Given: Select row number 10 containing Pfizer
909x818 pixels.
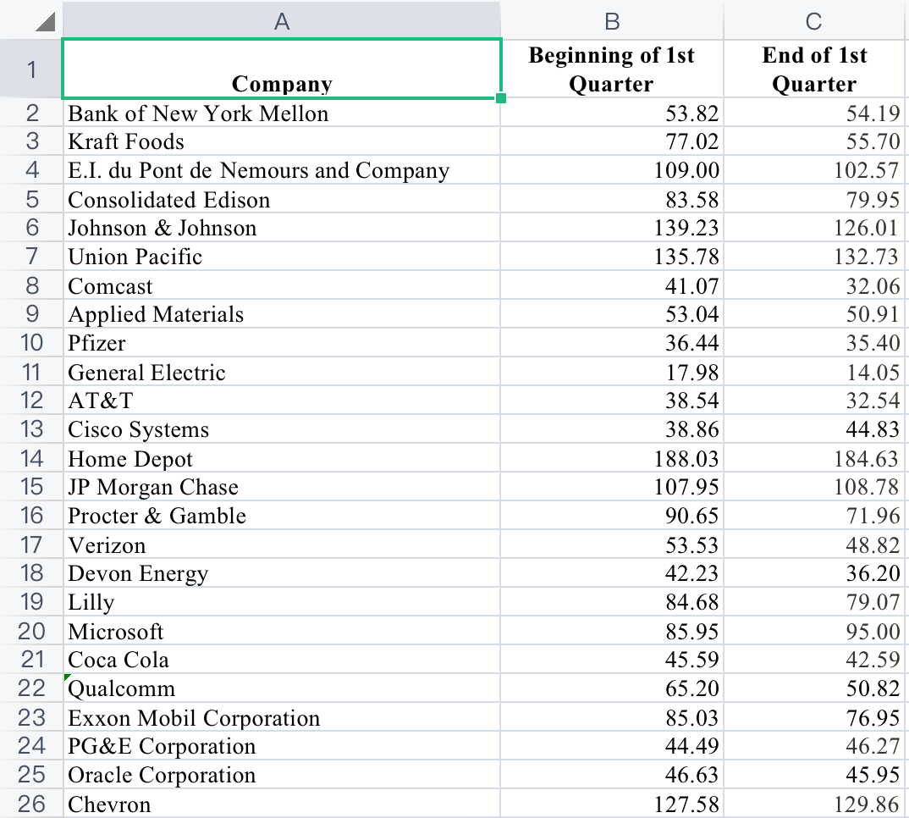Looking at the screenshot, I should [x=30, y=343].
